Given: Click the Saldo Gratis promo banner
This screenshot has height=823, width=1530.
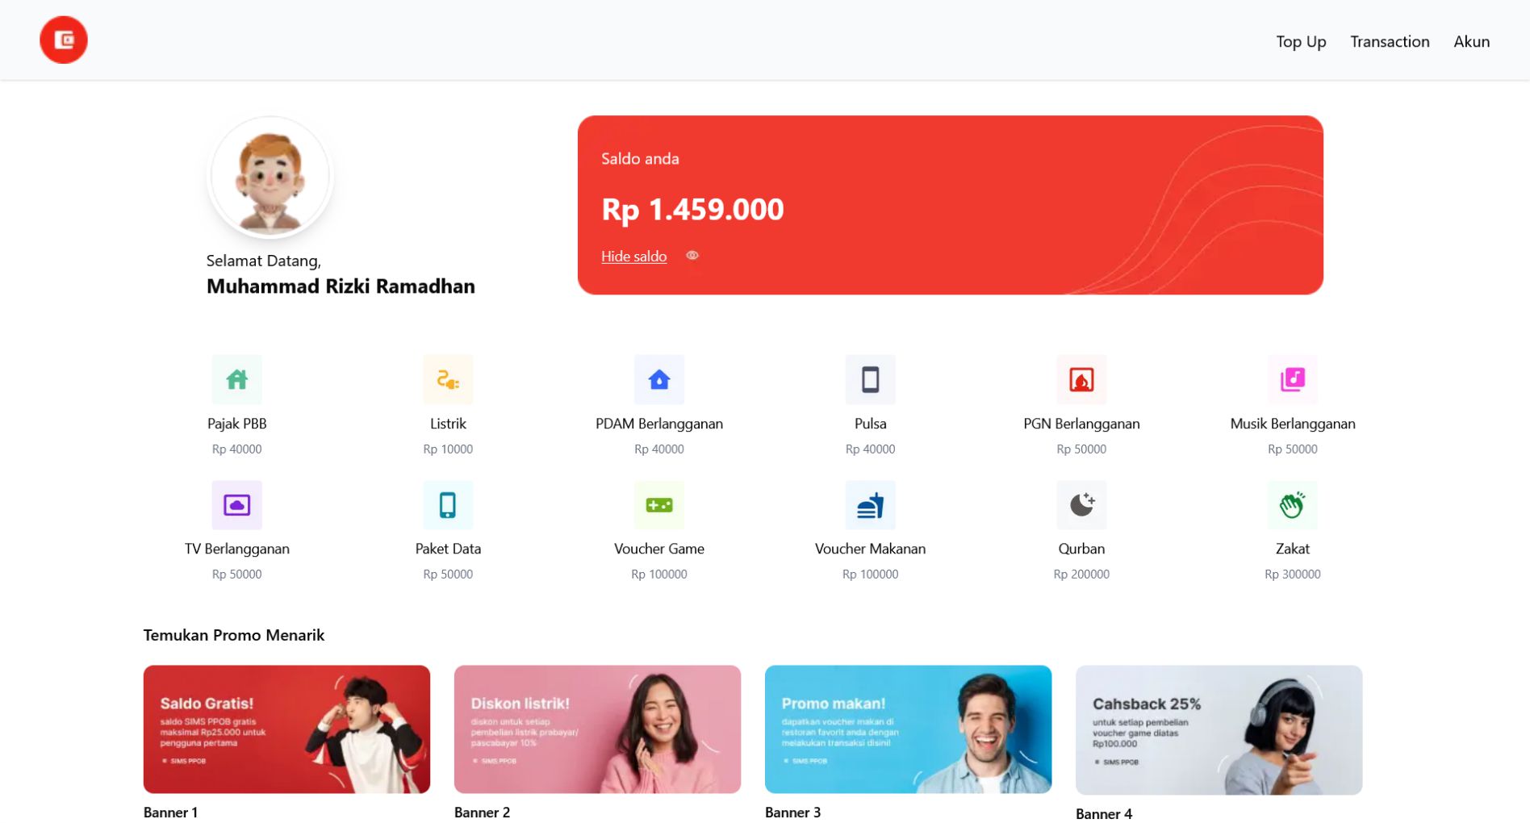Looking at the screenshot, I should coord(286,729).
